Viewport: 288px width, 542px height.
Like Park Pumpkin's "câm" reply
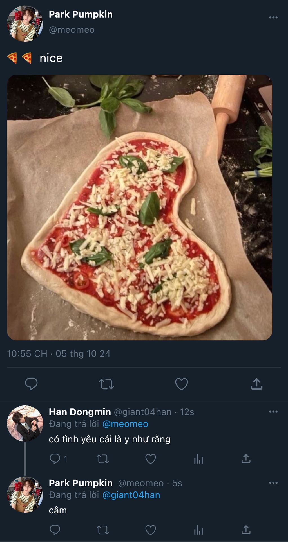pyautogui.click(x=151, y=530)
